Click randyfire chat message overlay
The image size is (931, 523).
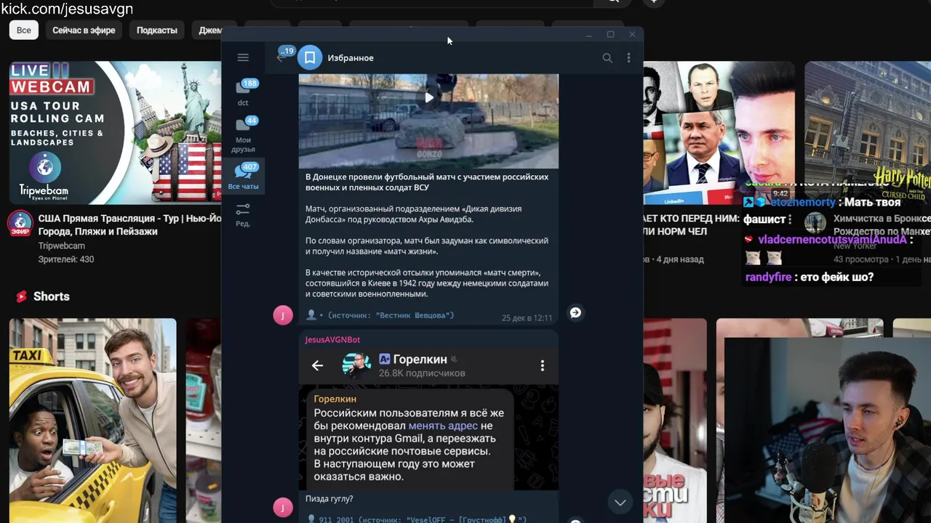click(x=810, y=277)
